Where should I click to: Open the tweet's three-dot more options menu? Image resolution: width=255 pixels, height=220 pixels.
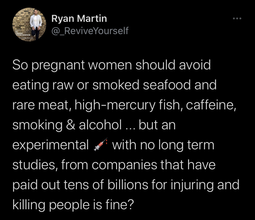click(237, 19)
